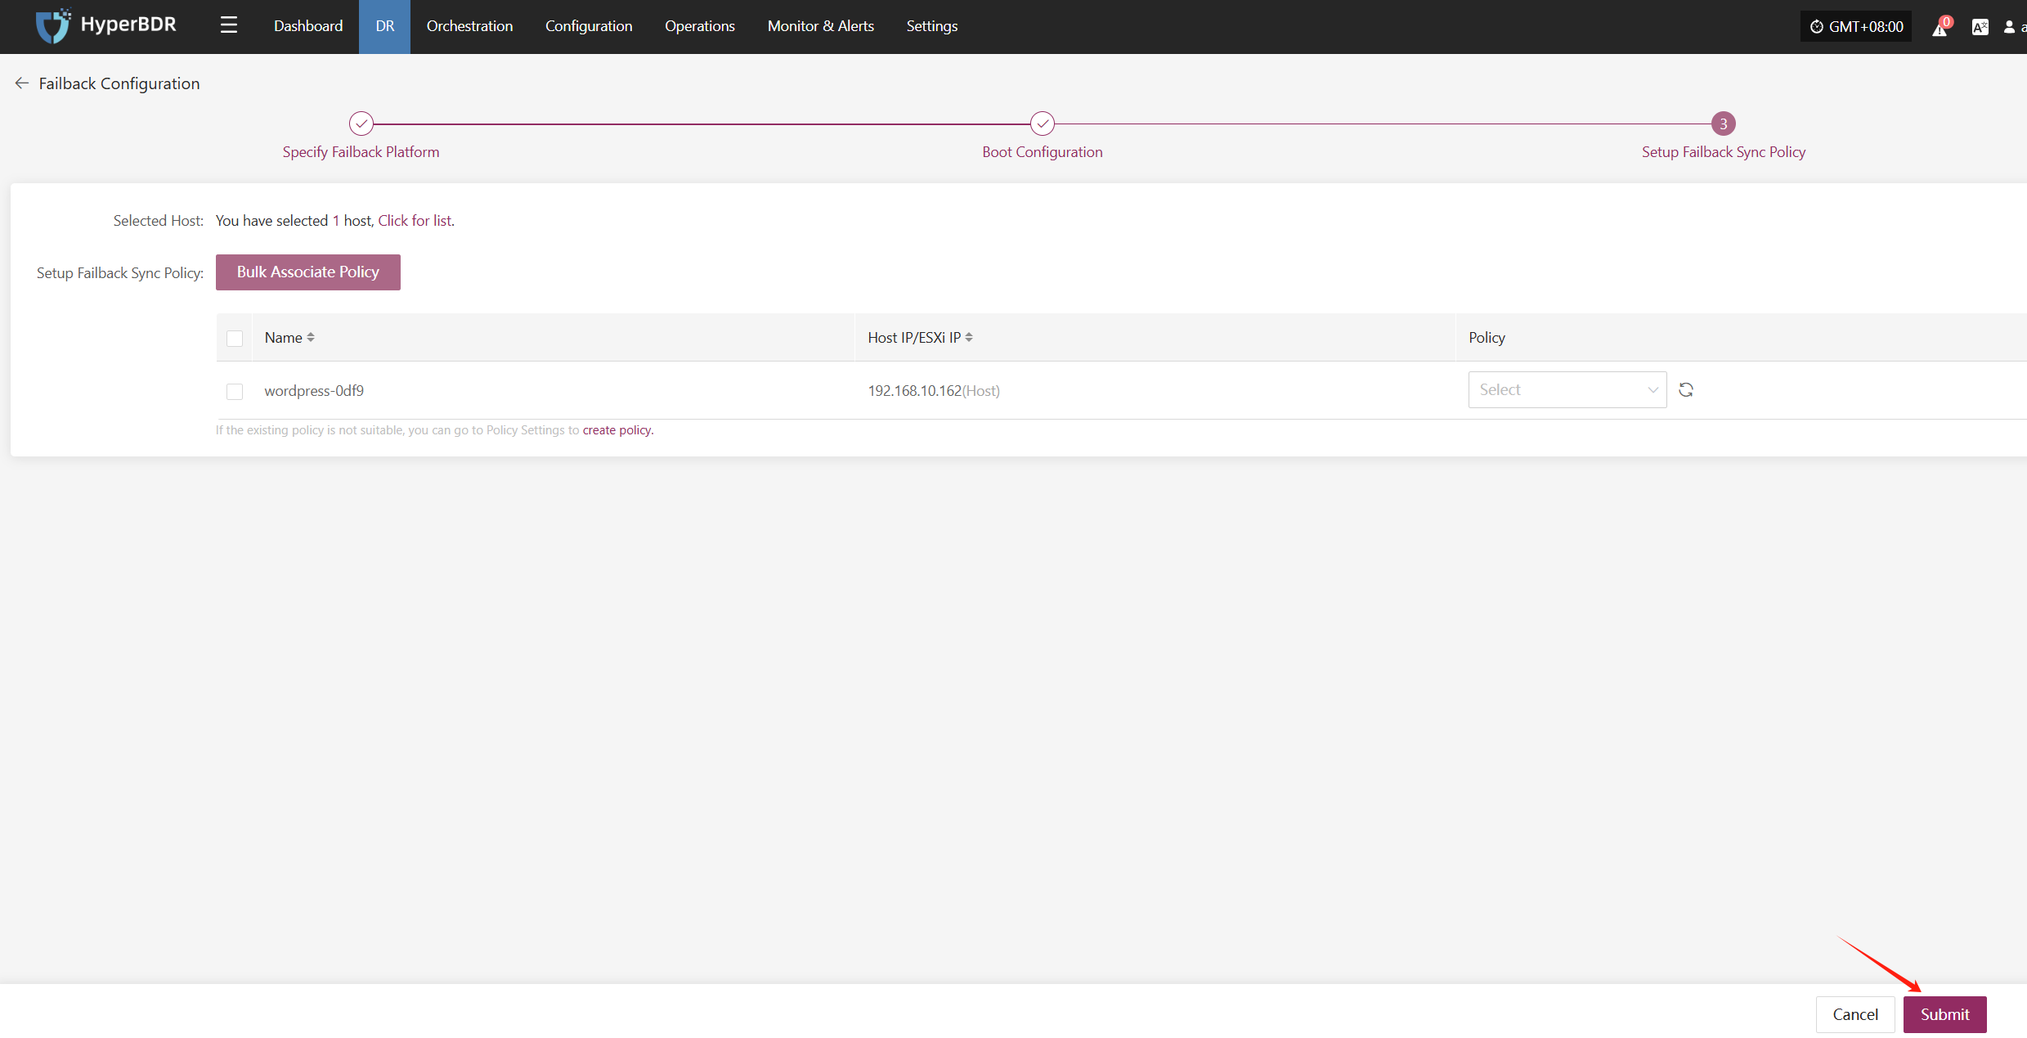
Task: Click the Policy column header
Action: click(1487, 338)
